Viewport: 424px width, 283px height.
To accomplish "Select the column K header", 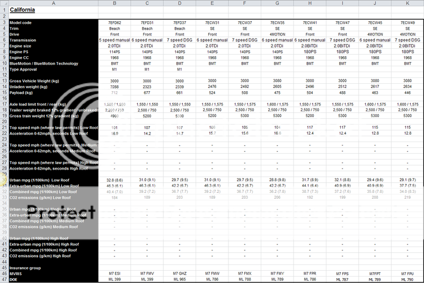I will coord(408,3).
